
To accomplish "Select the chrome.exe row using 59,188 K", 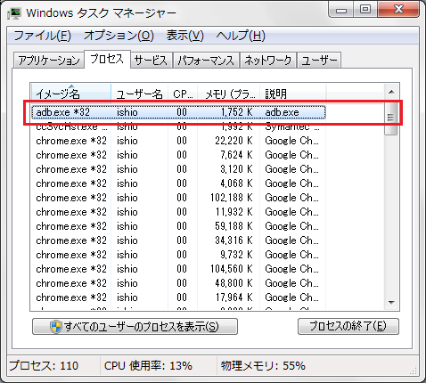I will tap(178, 226).
